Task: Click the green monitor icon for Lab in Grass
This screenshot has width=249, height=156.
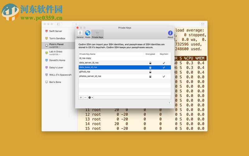Action: point(46,53)
